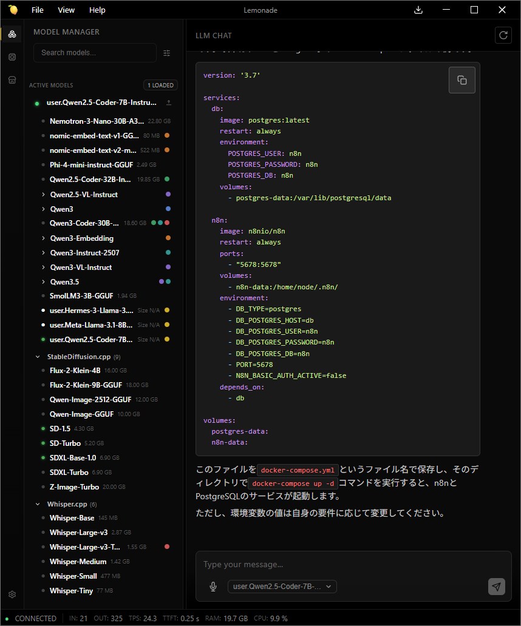This screenshot has height=626, width=521.
Task: Open the download icon in title bar
Action: point(418,10)
